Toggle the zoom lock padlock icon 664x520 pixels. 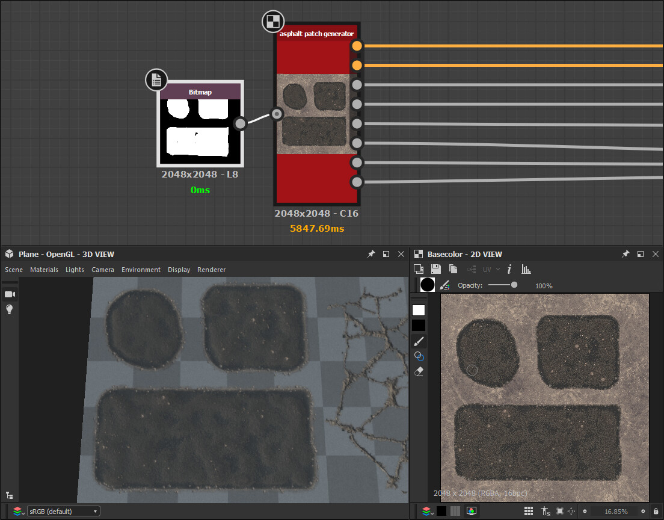click(x=656, y=512)
